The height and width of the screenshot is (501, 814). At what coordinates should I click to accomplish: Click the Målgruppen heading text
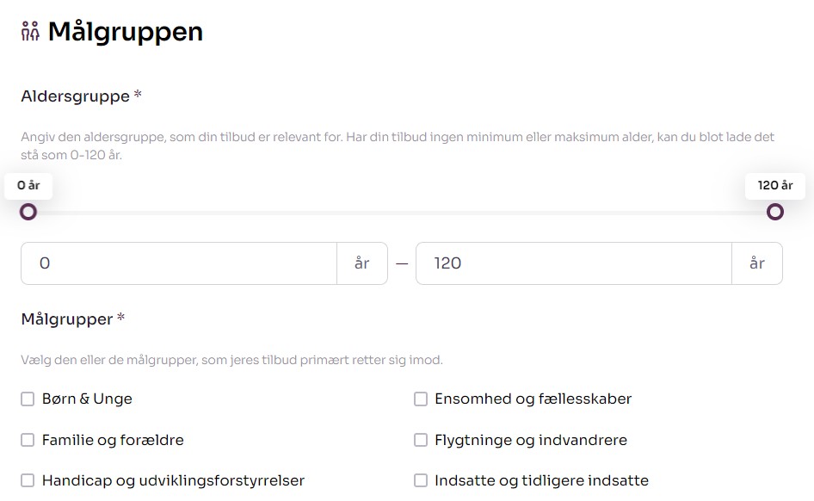click(126, 32)
